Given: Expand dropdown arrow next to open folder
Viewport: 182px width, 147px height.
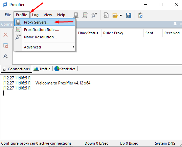Looking at the screenshot, I should click(121, 15).
